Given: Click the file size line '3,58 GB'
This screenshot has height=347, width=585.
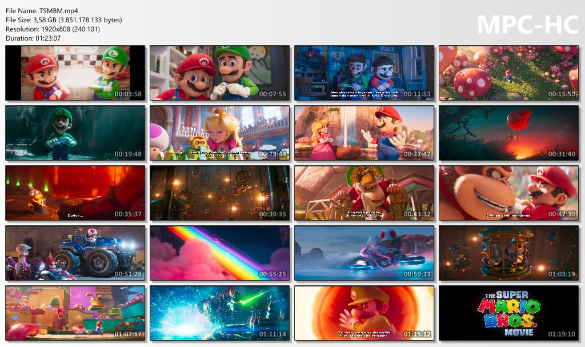Looking at the screenshot, I should click(x=64, y=20).
